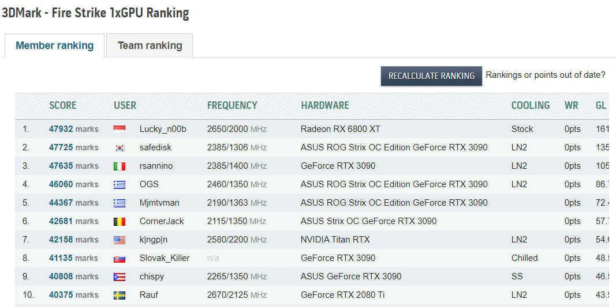This screenshot has height=307, width=616.
Task: Click the Swedish flag next to Rauf
Action: [120, 295]
